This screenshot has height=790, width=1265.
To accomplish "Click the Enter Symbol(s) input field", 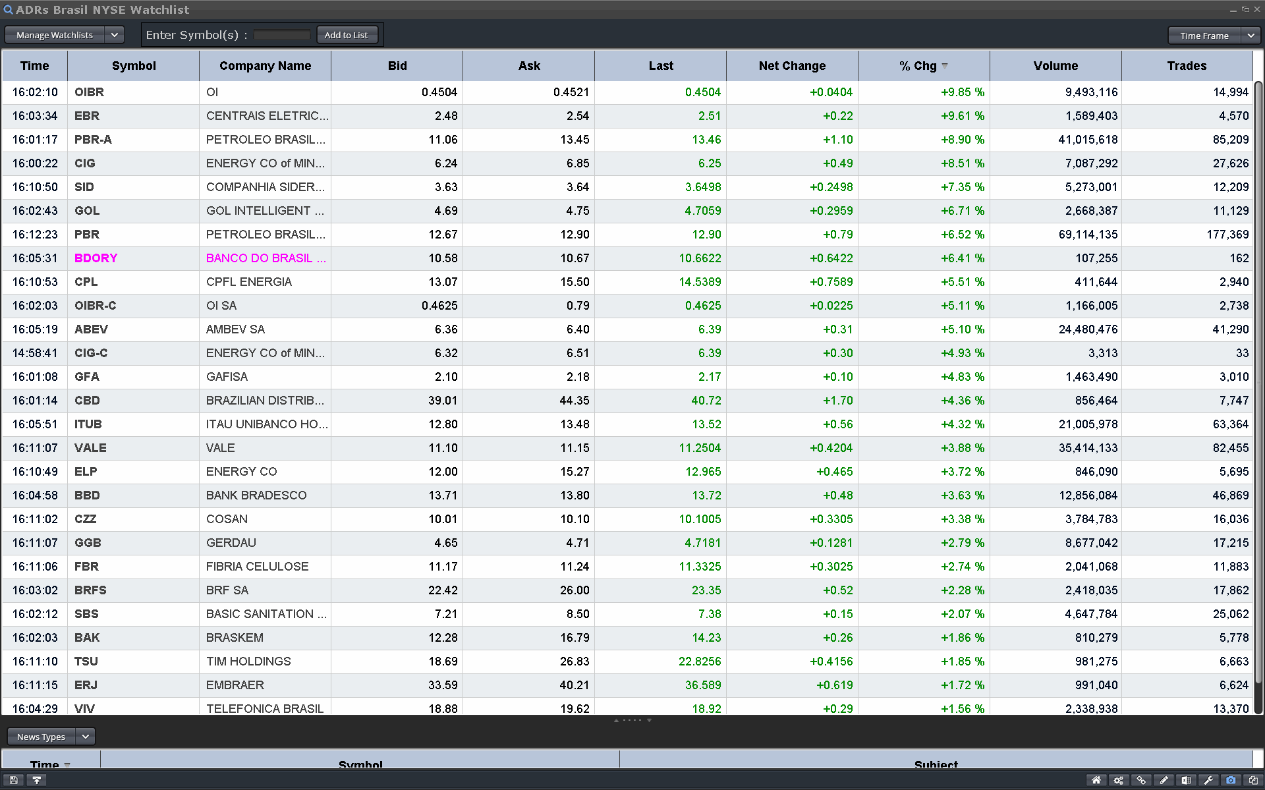I will coord(282,35).
